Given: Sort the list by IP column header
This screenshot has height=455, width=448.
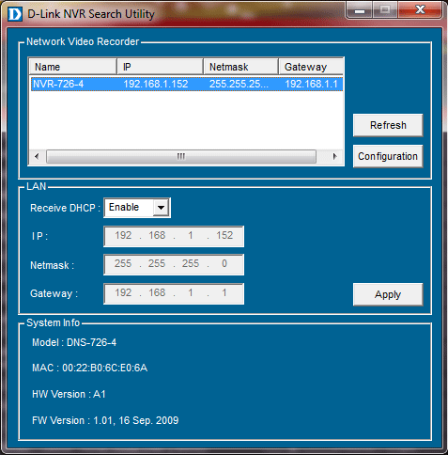Looking at the screenshot, I should [x=160, y=67].
